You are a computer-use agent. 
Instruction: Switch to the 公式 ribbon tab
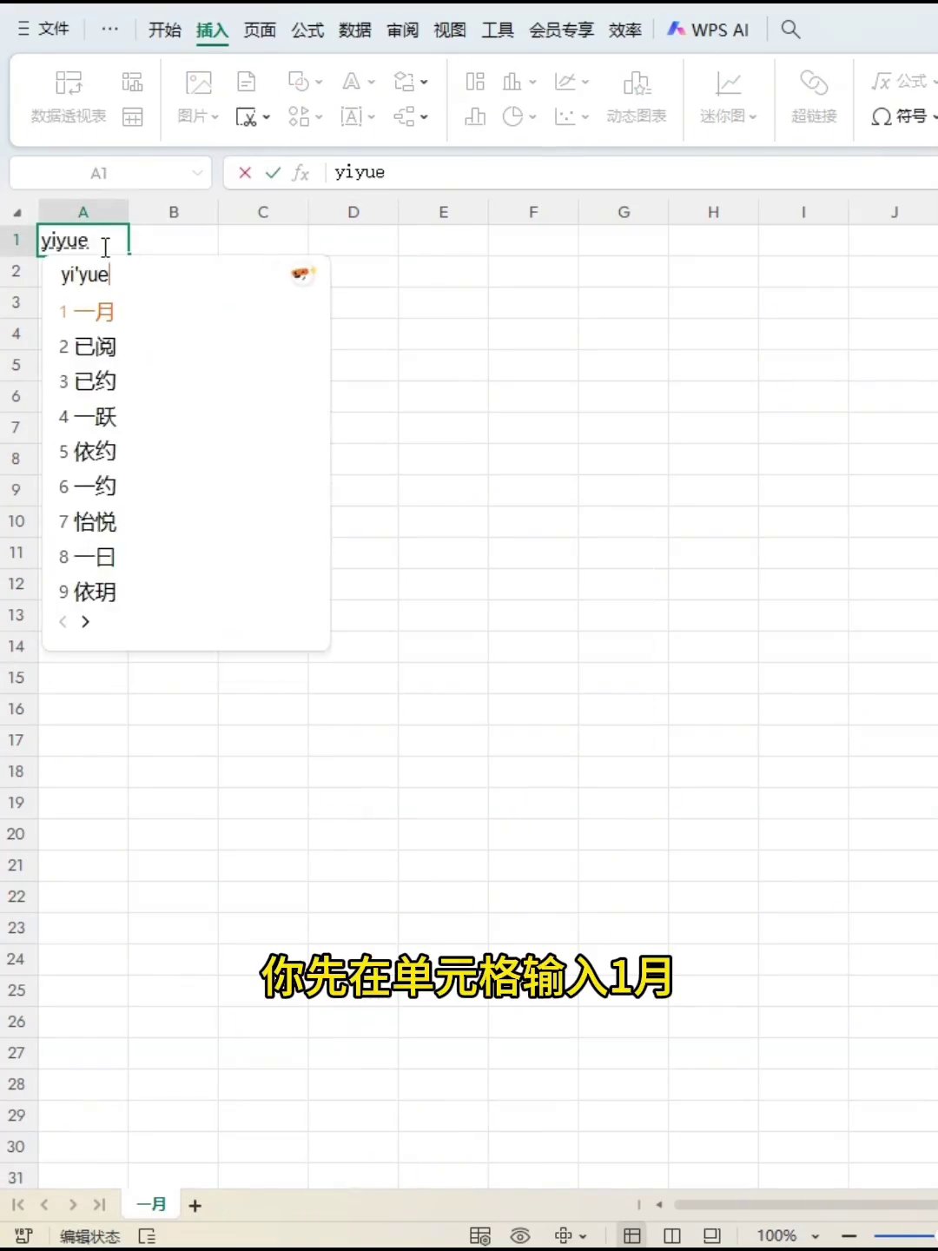coord(307,30)
